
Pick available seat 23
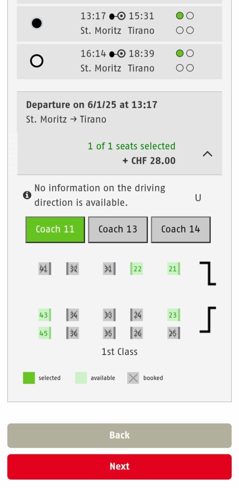(173, 315)
